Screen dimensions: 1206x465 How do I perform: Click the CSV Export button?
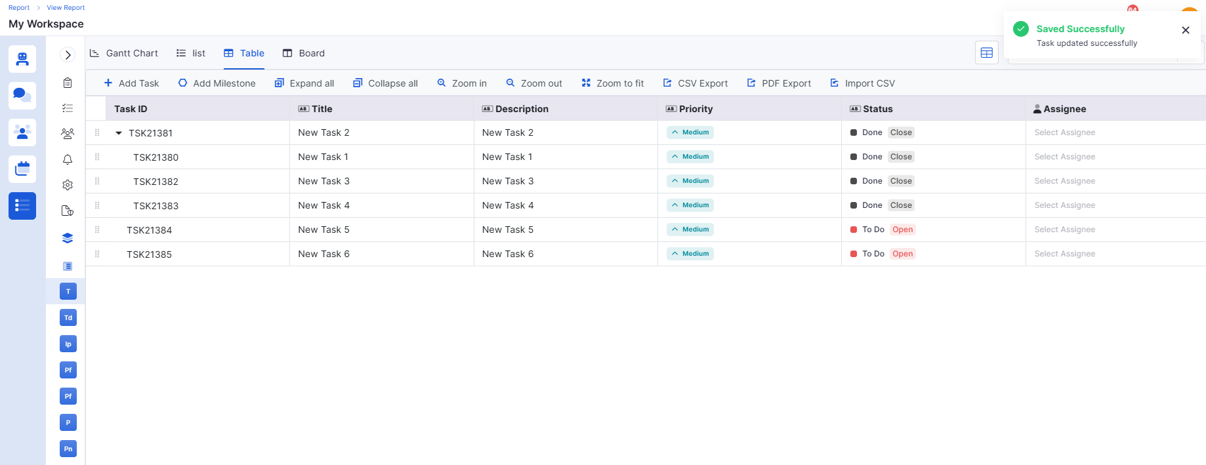[x=696, y=83]
